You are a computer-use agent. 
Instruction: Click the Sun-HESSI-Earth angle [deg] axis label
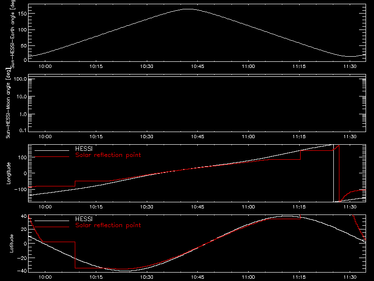13,33
